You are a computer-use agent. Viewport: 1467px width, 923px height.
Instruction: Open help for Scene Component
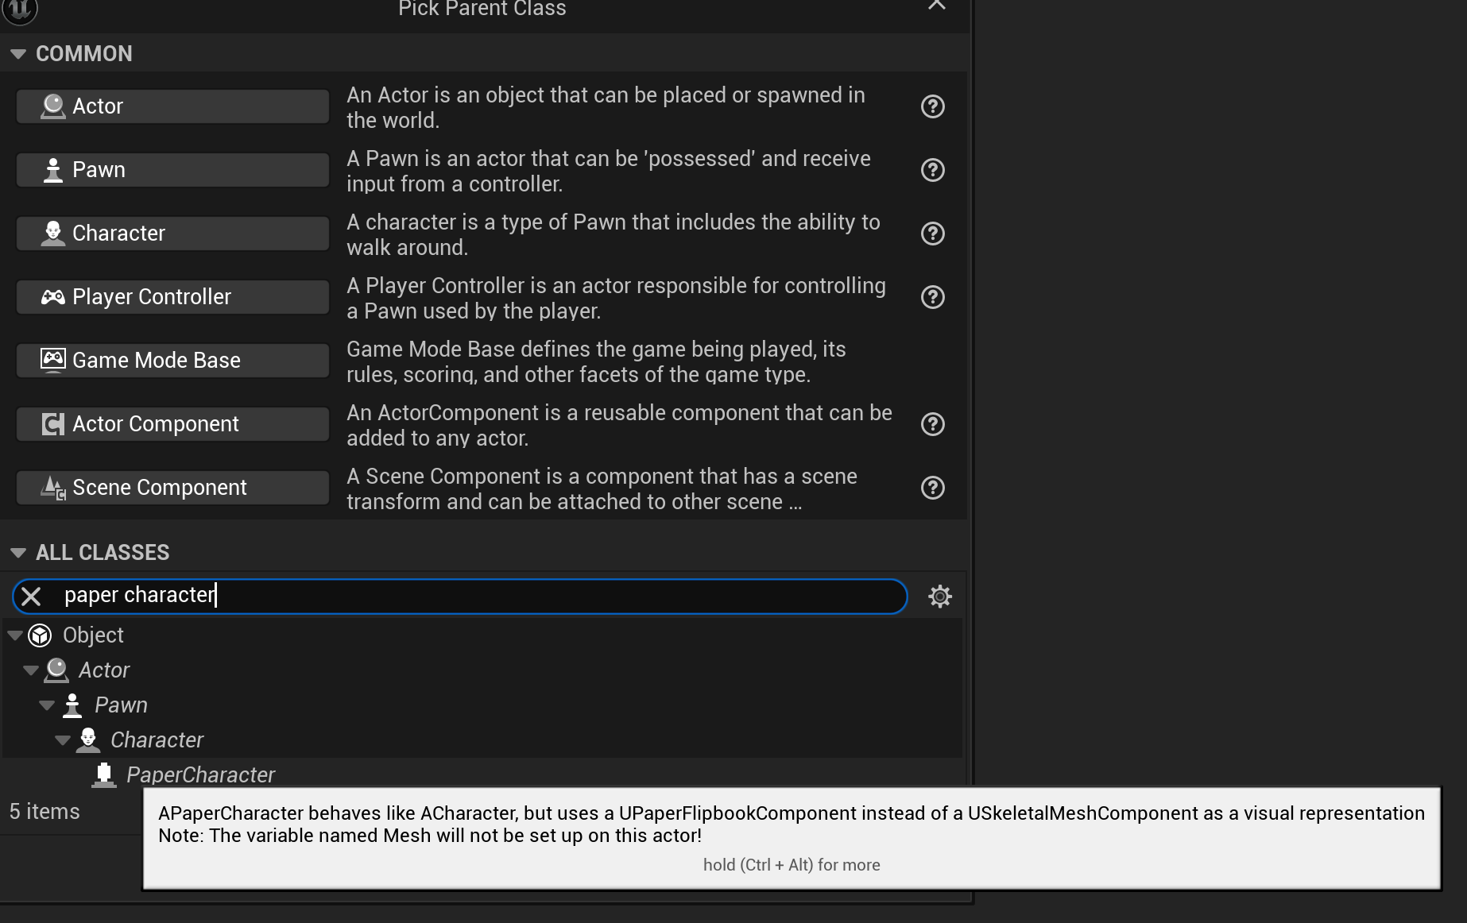932,488
